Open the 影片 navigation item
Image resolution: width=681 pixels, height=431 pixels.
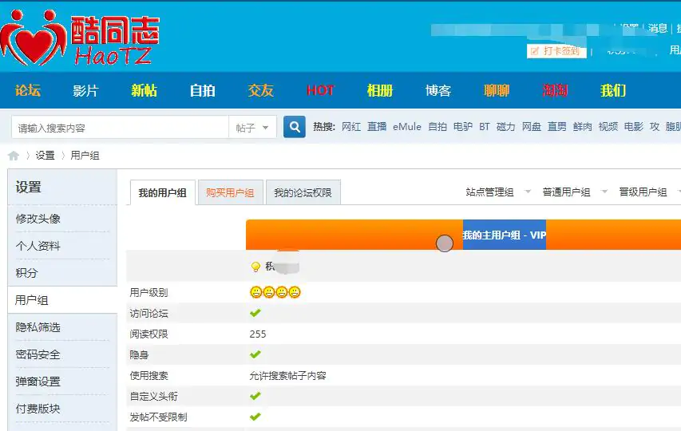click(x=85, y=90)
